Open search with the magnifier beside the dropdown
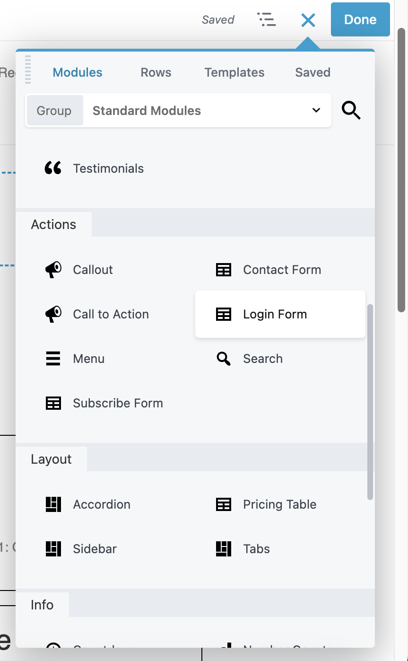The image size is (408, 661). [351, 110]
